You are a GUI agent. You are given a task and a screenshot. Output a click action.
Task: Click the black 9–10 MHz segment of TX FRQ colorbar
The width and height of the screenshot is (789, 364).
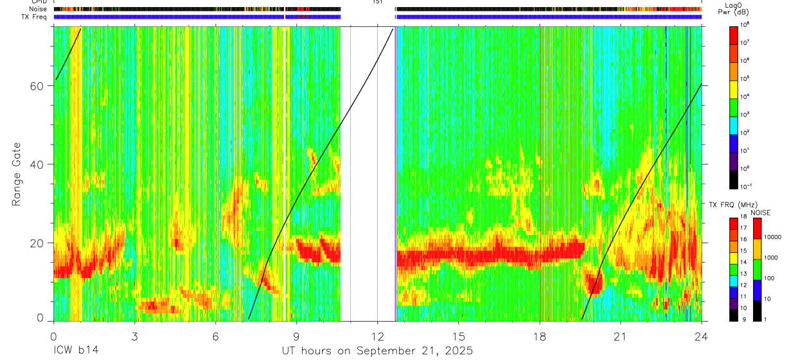(734, 315)
